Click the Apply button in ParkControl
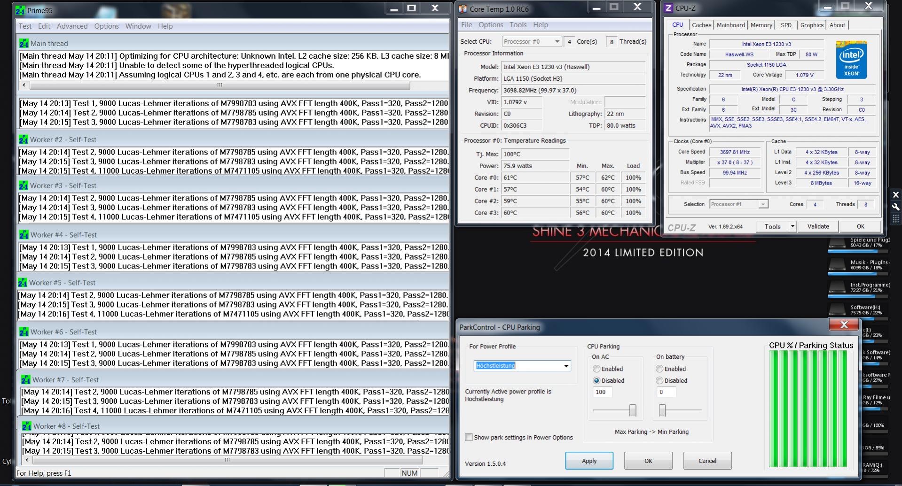The width and height of the screenshot is (902, 486). (x=589, y=461)
